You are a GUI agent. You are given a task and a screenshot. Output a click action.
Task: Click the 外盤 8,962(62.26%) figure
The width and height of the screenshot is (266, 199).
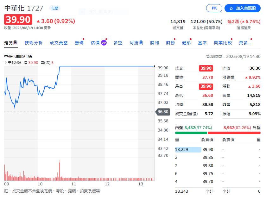point(237,127)
